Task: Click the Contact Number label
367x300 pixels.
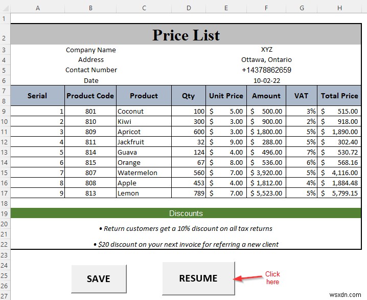Action: pos(91,70)
